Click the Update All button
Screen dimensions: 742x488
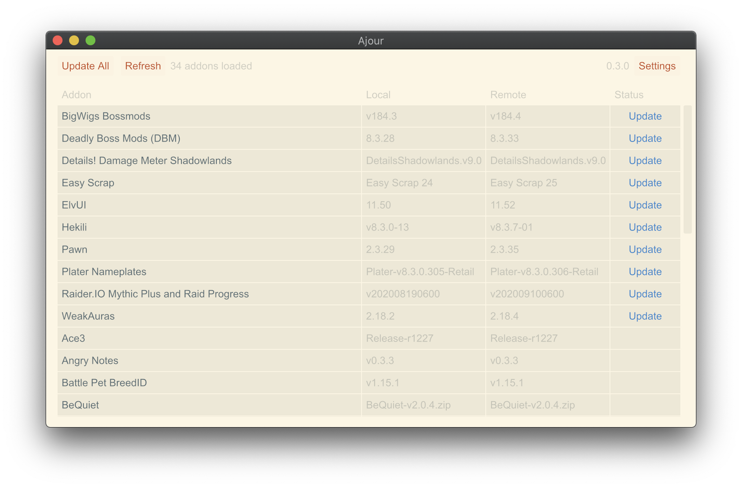click(86, 66)
